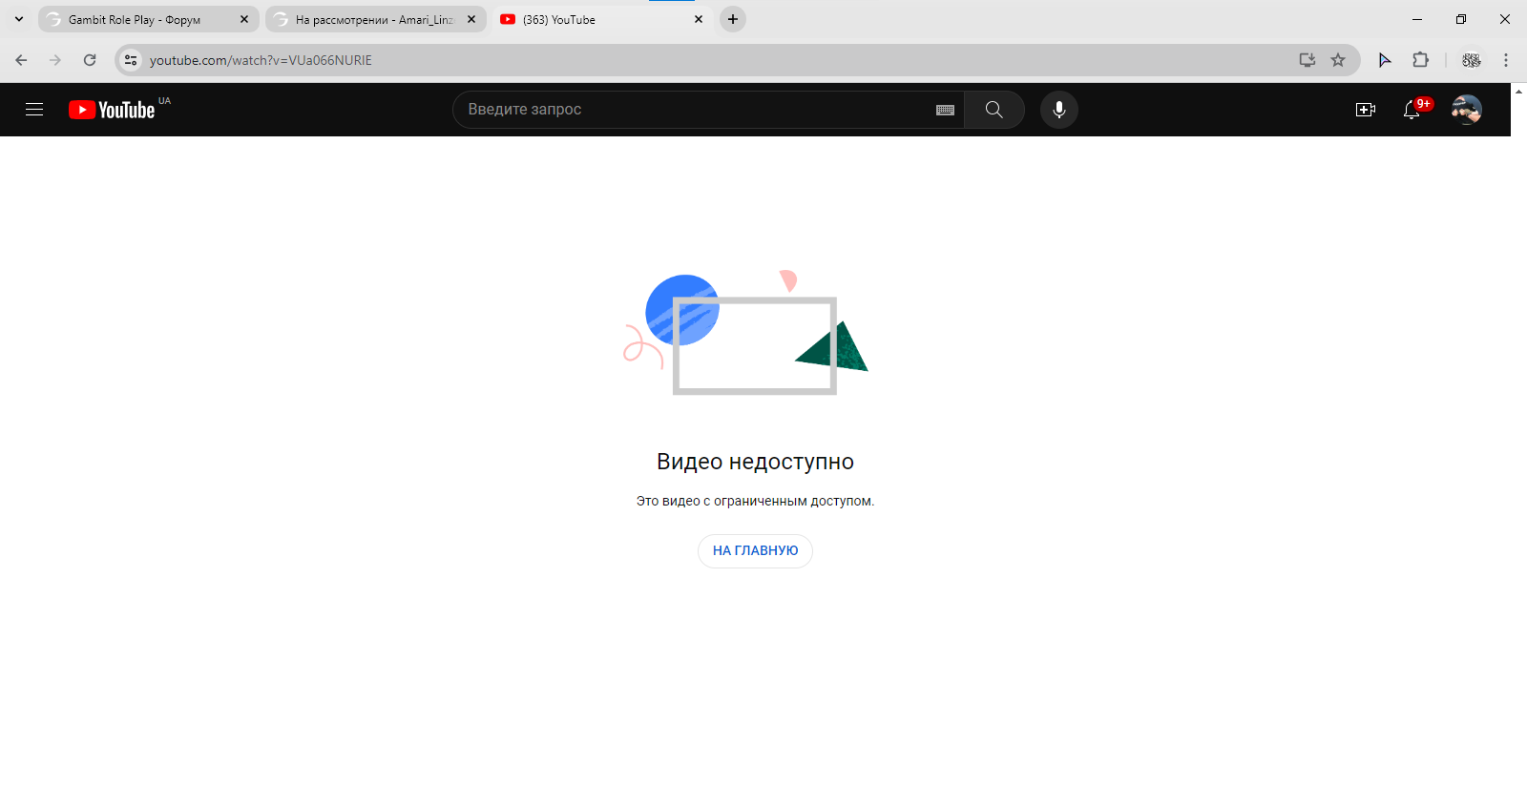Viewport: 1527px width, 805px height.
Task: Click the YouTube logo
Action: 112,110
